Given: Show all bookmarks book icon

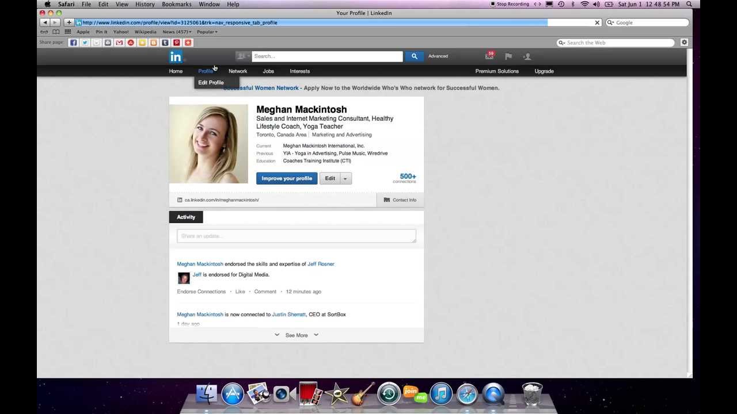Looking at the screenshot, I should (56, 32).
